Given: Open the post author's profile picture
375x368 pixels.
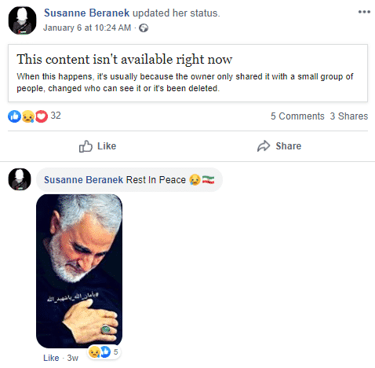Looking at the screenshot, I should 22,20.
